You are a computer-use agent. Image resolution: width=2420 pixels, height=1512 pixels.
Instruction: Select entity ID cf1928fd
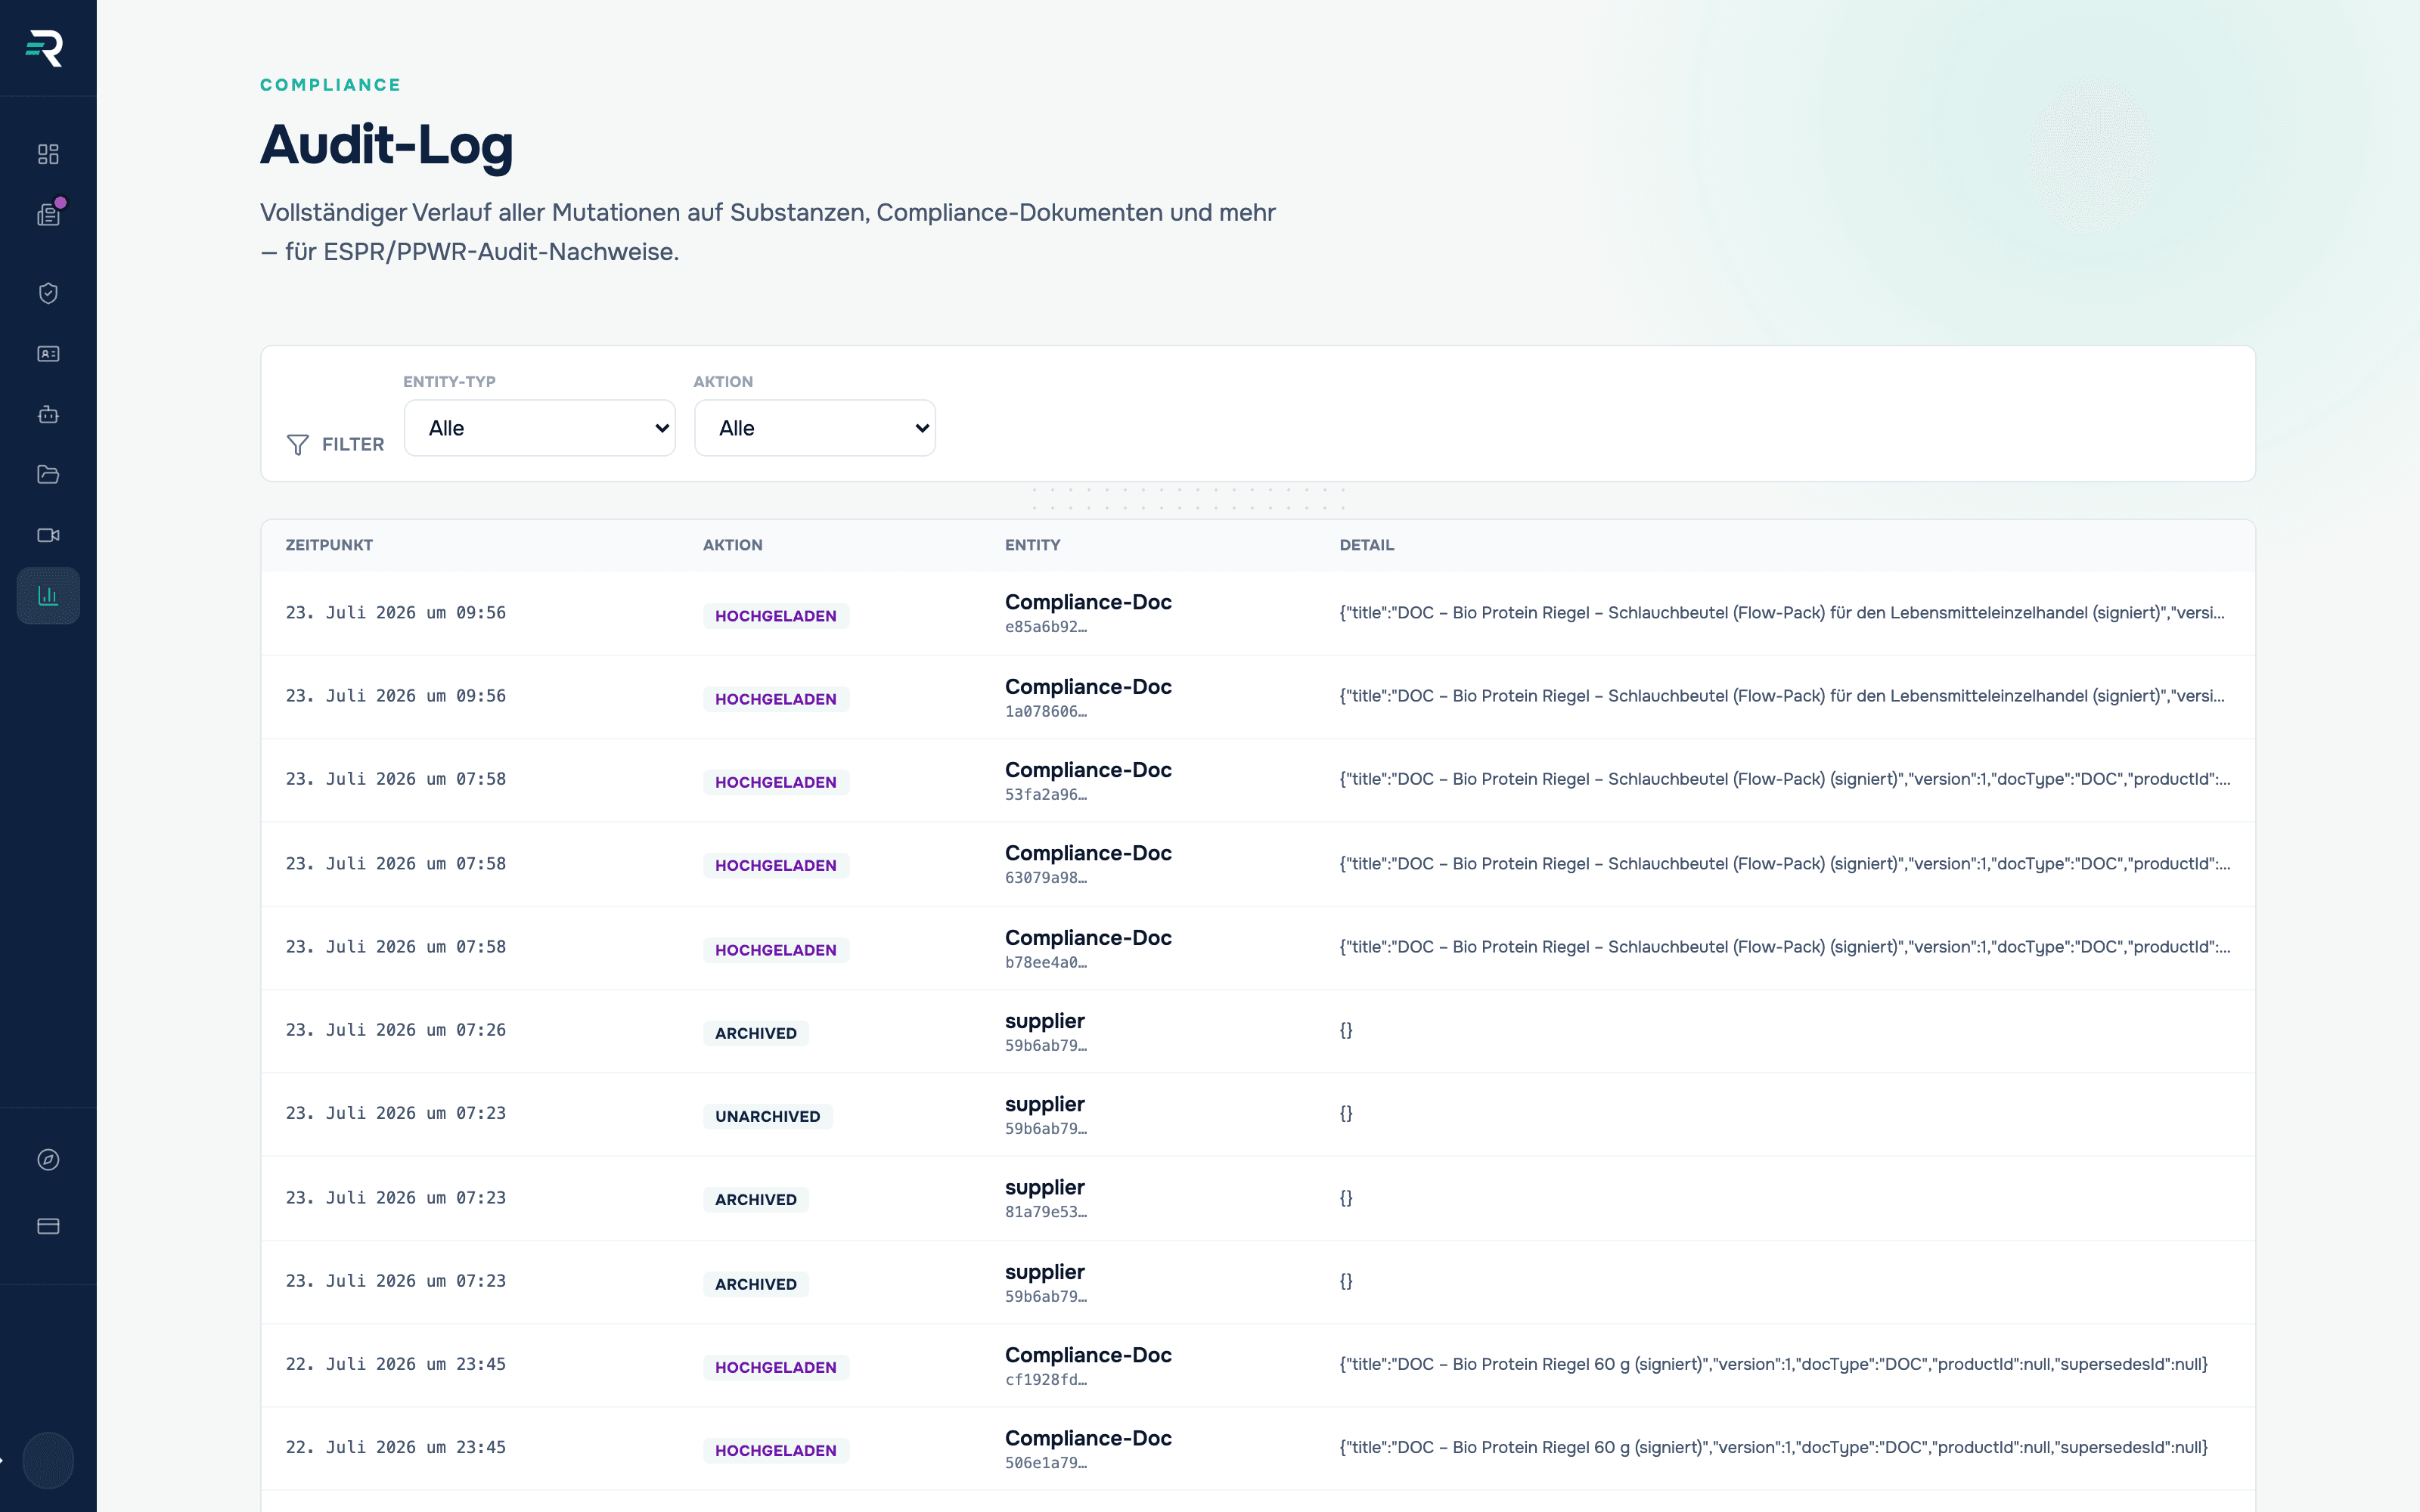click(x=1046, y=1380)
